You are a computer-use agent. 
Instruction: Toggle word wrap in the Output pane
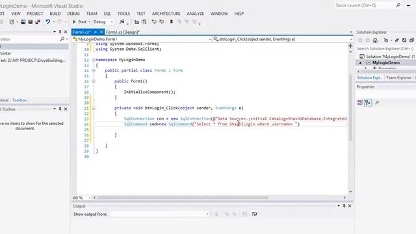[x=254, y=214]
